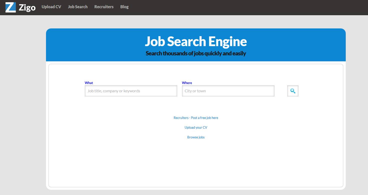Go to Job Search in top navigation
Viewport: 368px width, 195px height.
click(x=78, y=7)
